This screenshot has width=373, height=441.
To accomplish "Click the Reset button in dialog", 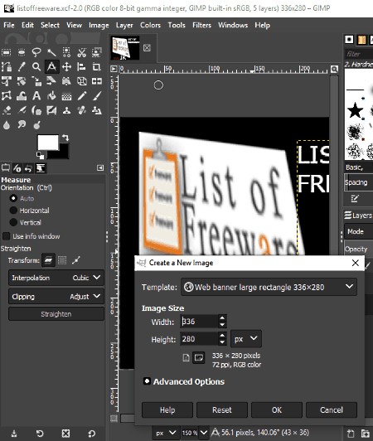I will click(222, 410).
